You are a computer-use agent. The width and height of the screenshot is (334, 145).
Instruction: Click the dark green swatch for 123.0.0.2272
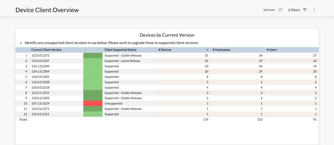pyautogui.click(x=93, y=55)
